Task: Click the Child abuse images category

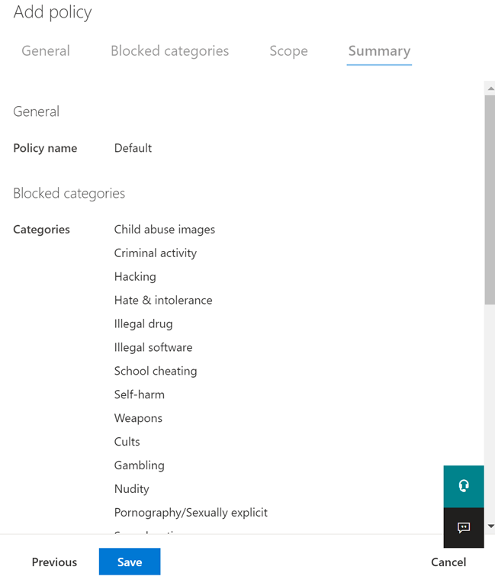Action: click(165, 230)
